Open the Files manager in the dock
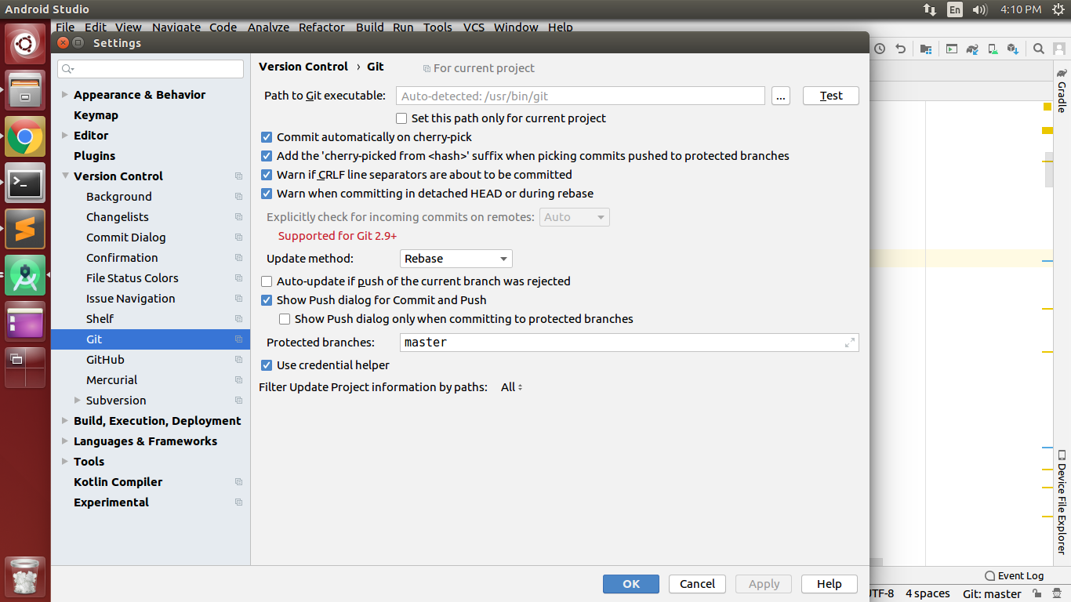The width and height of the screenshot is (1071, 602). [25, 91]
